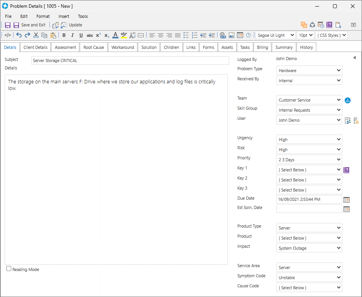Screen dimensions: 362x297
Task: Open the Due Date calendar picker
Action: click(347, 200)
